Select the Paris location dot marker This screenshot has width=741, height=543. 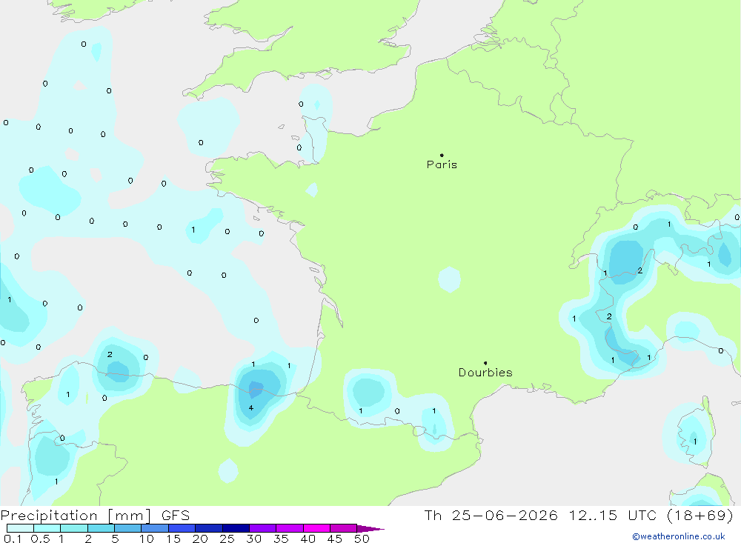(x=442, y=155)
